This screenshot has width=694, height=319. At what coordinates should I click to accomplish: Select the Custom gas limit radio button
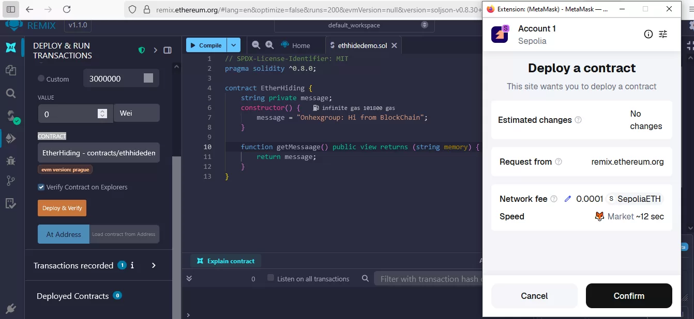pos(41,78)
